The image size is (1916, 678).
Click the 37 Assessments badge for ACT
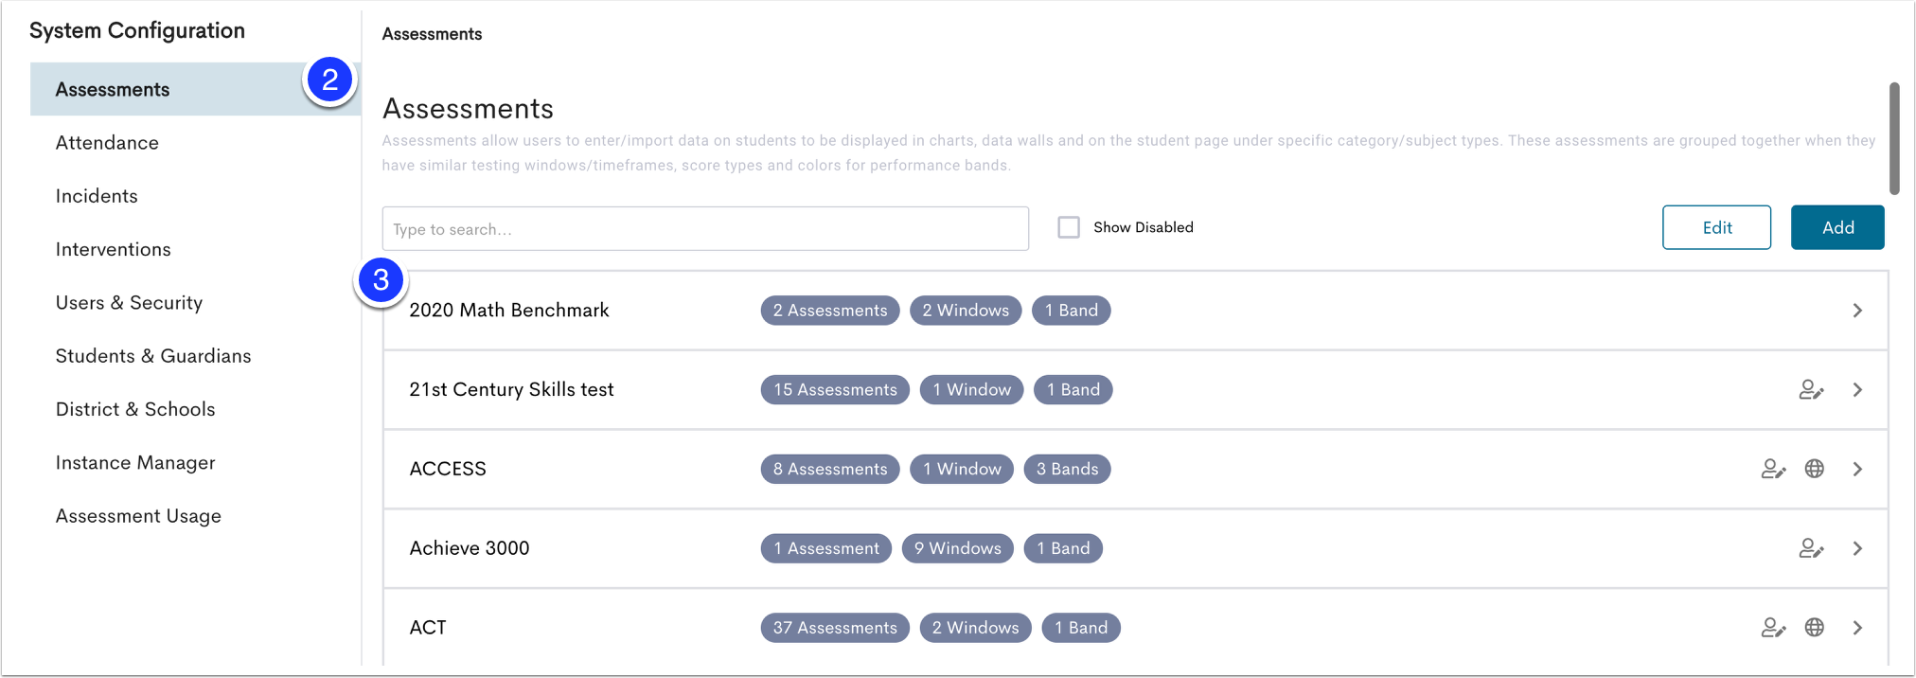coord(835,628)
